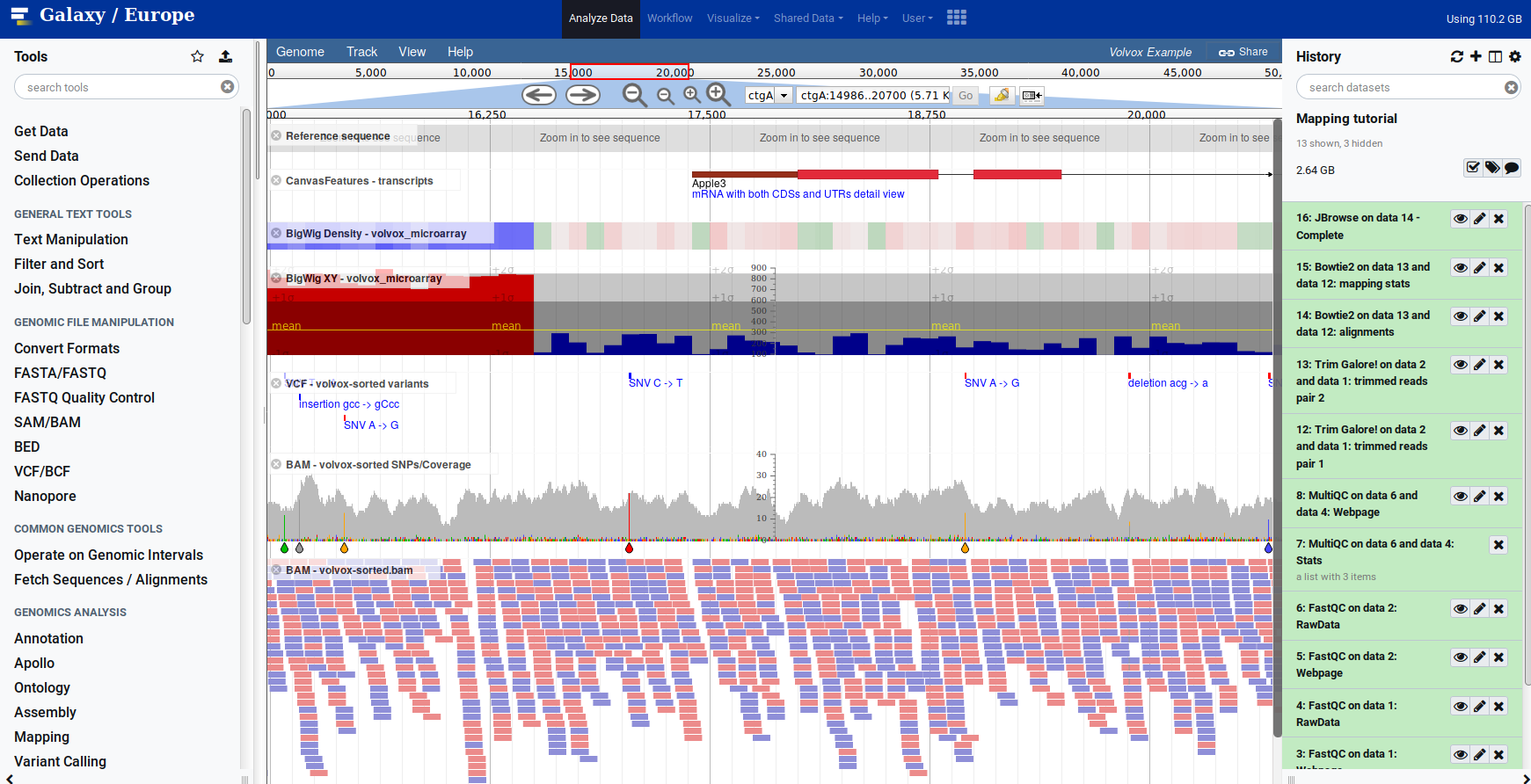Screen dimensions: 1531x784
Task: Select the insertion gcc -> gCcc variant
Action: pyautogui.click(x=349, y=404)
